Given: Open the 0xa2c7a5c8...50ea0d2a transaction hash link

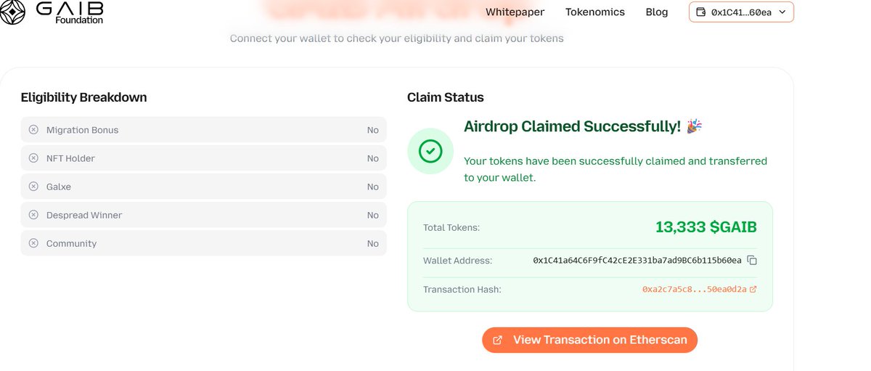Looking at the screenshot, I should tap(694, 290).
